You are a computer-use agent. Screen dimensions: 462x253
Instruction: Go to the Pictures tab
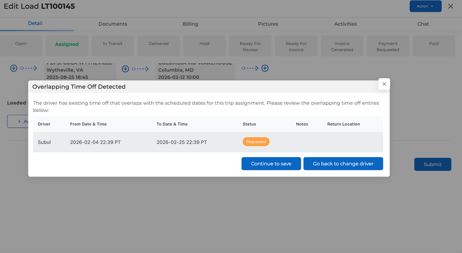(x=268, y=24)
